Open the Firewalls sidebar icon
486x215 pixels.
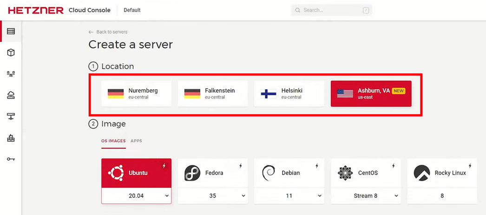(x=11, y=138)
